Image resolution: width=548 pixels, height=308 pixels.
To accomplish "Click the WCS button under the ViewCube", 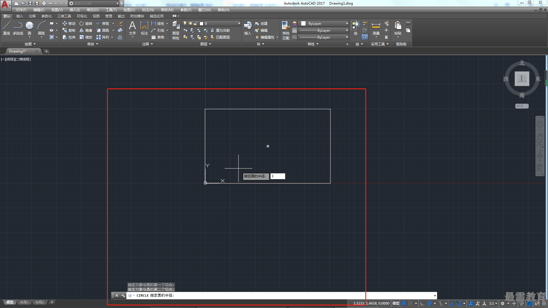I will [522, 106].
